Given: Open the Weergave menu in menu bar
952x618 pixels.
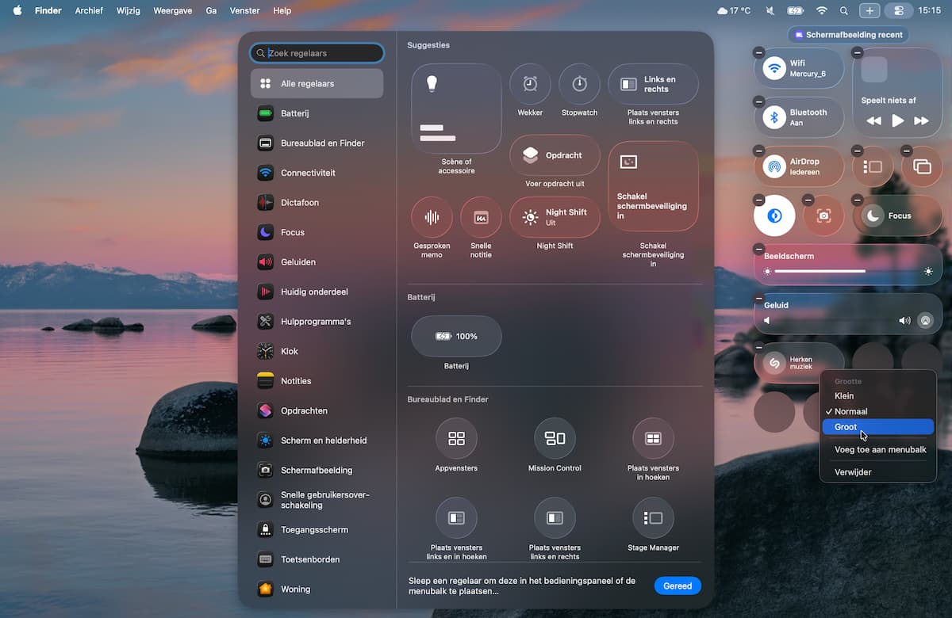Looking at the screenshot, I should click(173, 11).
